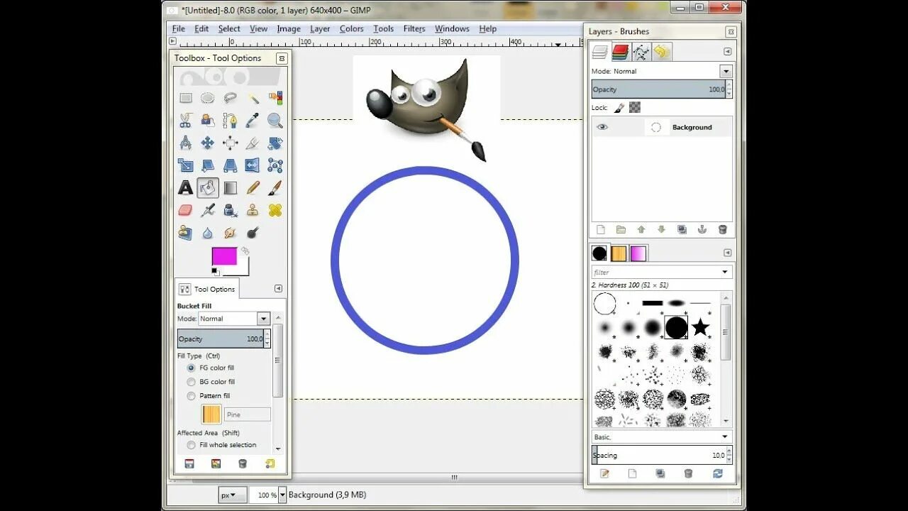Screen dimensions: 908x511
Task: Select the Text tool
Action: coord(185,187)
